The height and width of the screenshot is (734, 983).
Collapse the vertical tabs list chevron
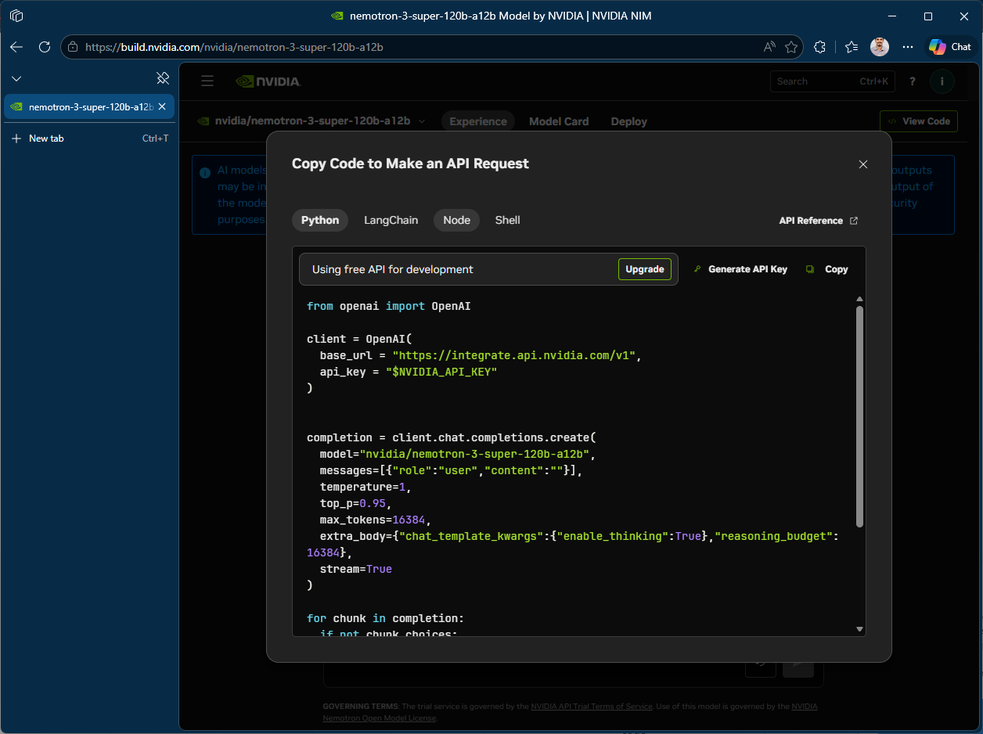[16, 78]
